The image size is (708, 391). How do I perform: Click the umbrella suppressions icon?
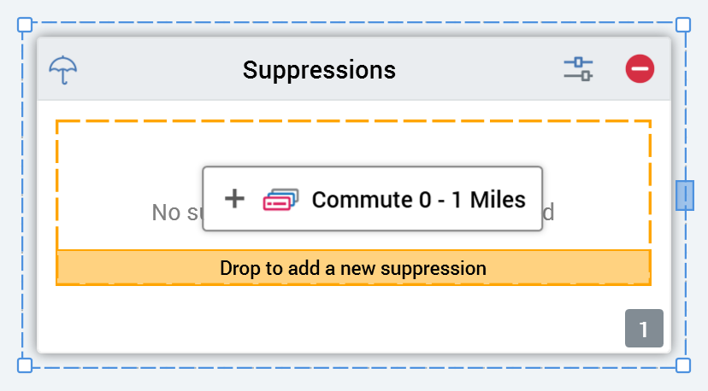click(62, 69)
